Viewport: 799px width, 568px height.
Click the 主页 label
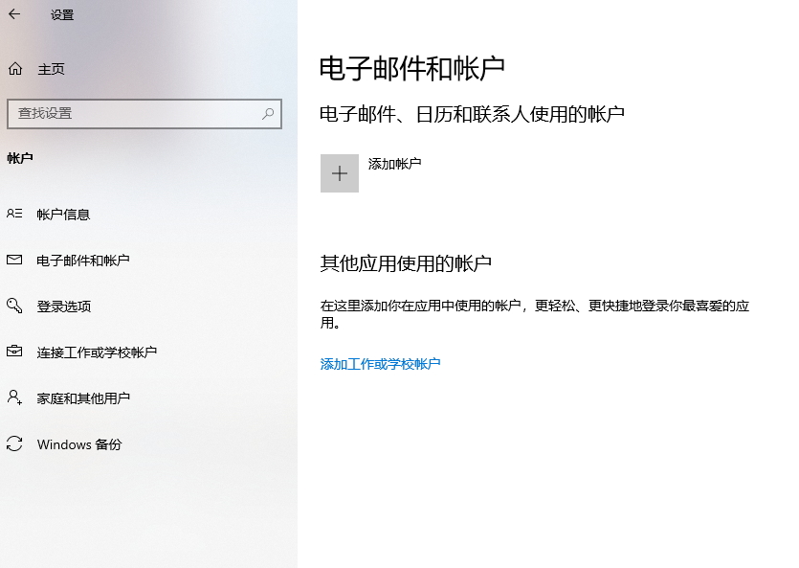pos(51,69)
